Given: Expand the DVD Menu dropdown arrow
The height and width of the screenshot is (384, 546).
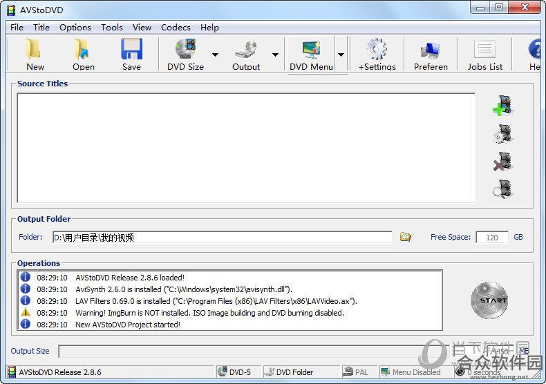Looking at the screenshot, I should click(x=341, y=55).
